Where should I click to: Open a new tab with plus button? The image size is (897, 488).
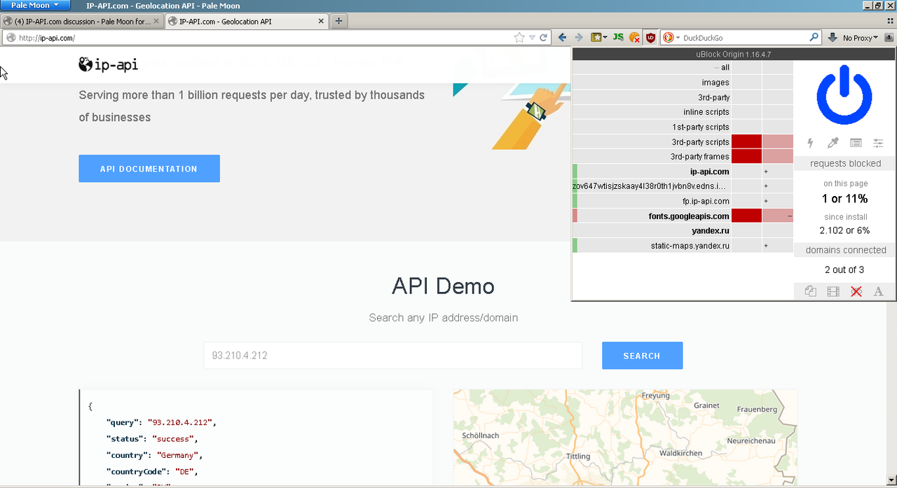coord(338,21)
